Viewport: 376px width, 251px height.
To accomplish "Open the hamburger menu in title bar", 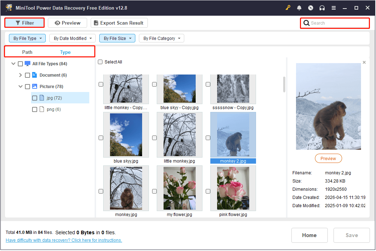I will pos(334,8).
